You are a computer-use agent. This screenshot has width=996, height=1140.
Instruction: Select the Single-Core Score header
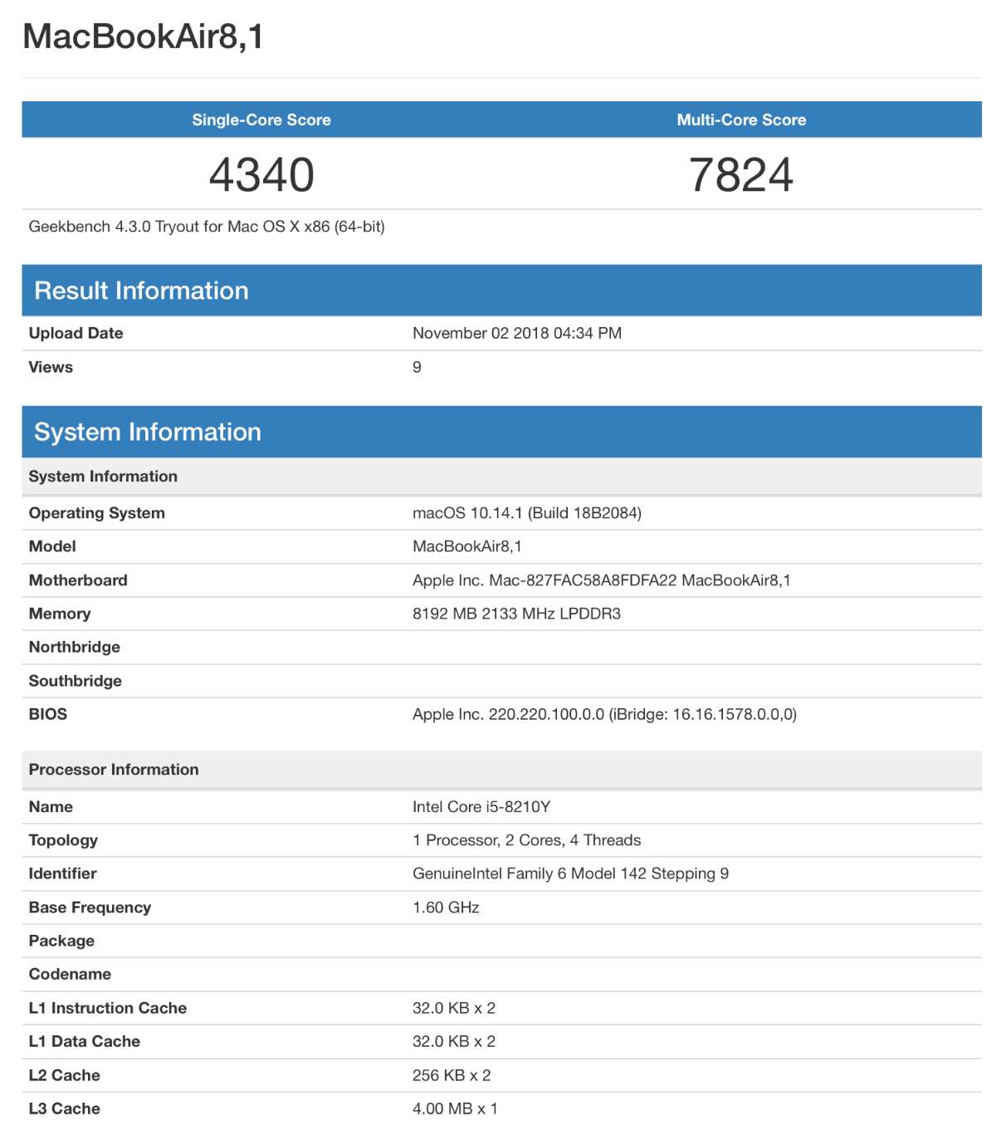point(261,120)
